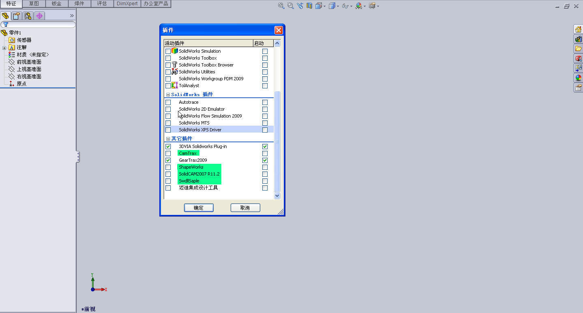Click the TolAnalyst plug-in icon
Viewport: 583px width, 313px height.
pos(175,85)
